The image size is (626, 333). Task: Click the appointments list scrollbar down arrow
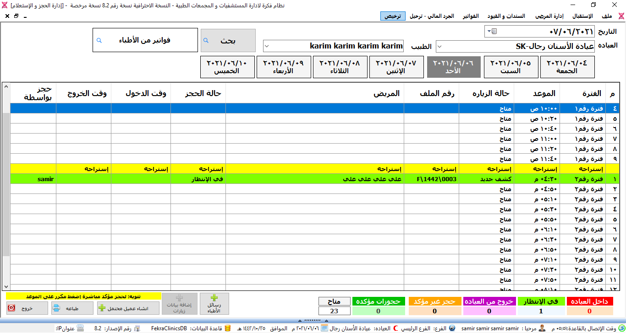pyautogui.click(x=6, y=286)
